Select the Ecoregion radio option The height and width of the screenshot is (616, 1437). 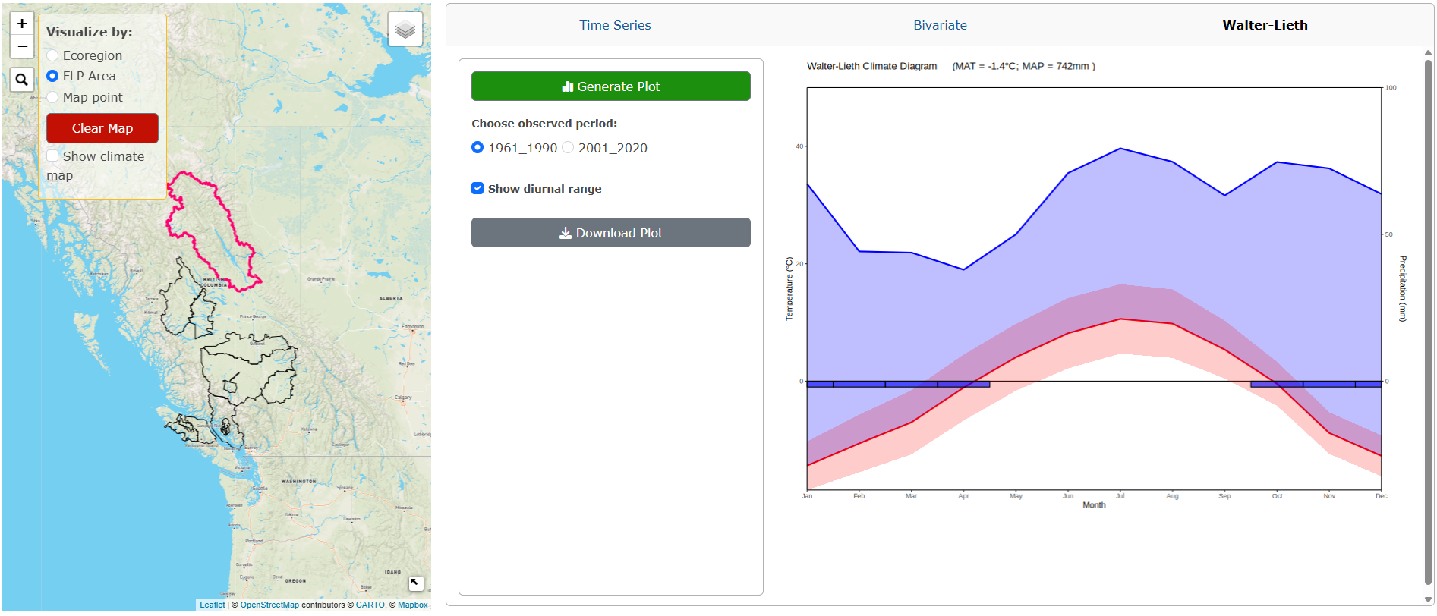[52, 55]
